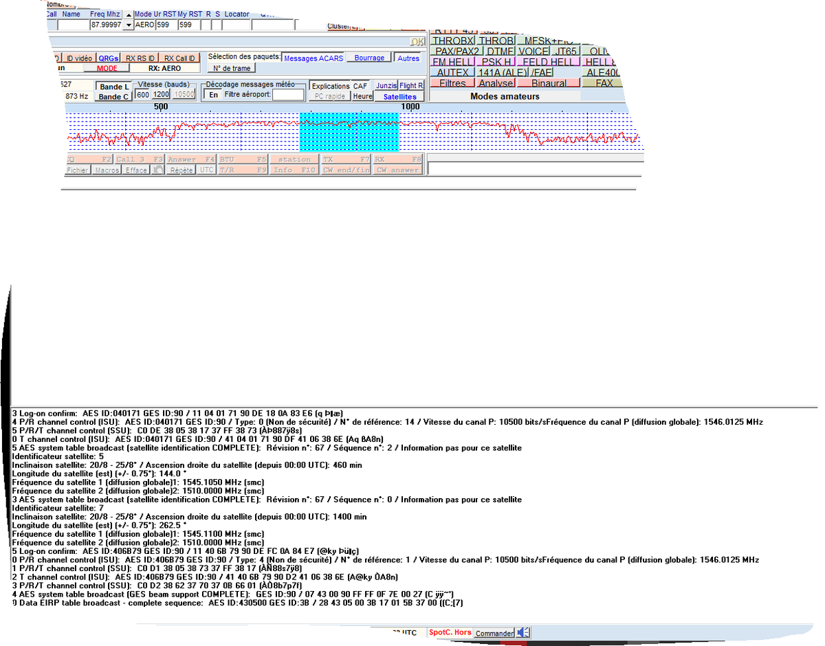Open the Analyse button
Image resolution: width=825 pixels, height=646 pixels.
coord(496,83)
